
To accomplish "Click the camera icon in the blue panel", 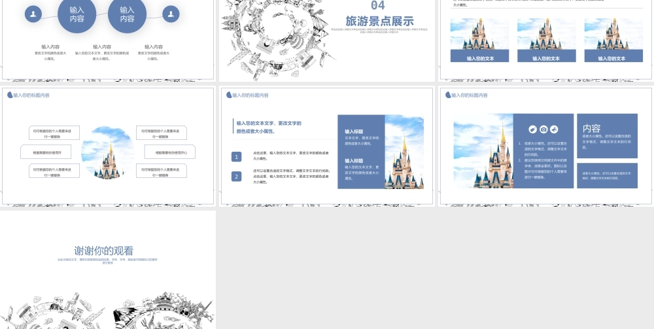I will (x=543, y=130).
